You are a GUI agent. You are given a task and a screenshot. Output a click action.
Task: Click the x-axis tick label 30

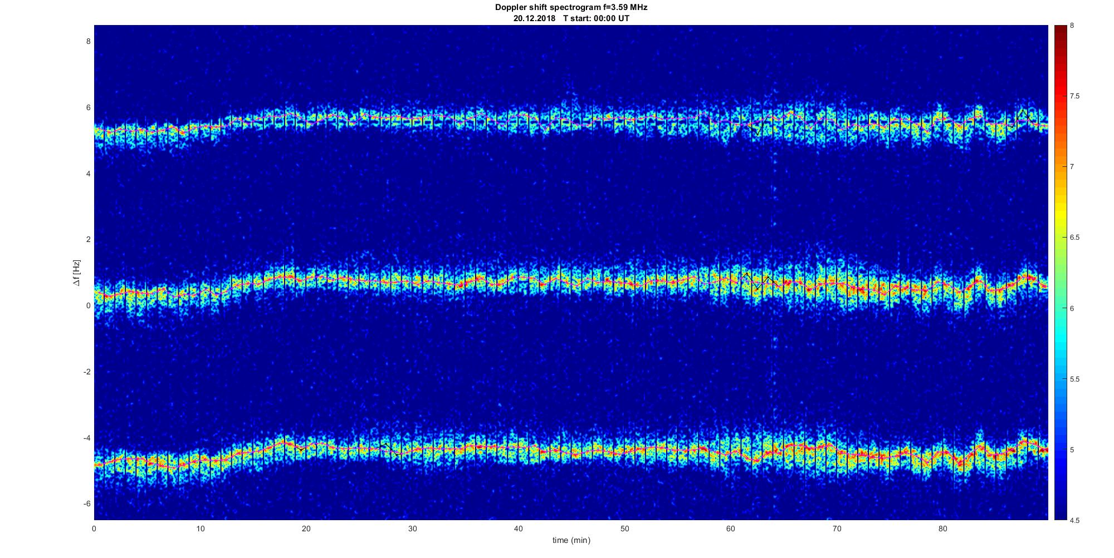click(412, 529)
